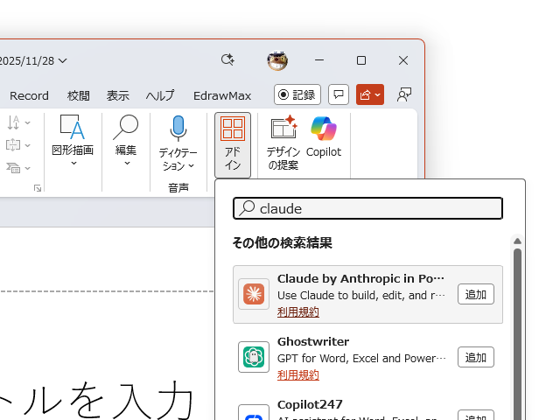This screenshot has width=560, height=420.
Task: Click the presenter/collaboration person icon
Action: coord(404,95)
